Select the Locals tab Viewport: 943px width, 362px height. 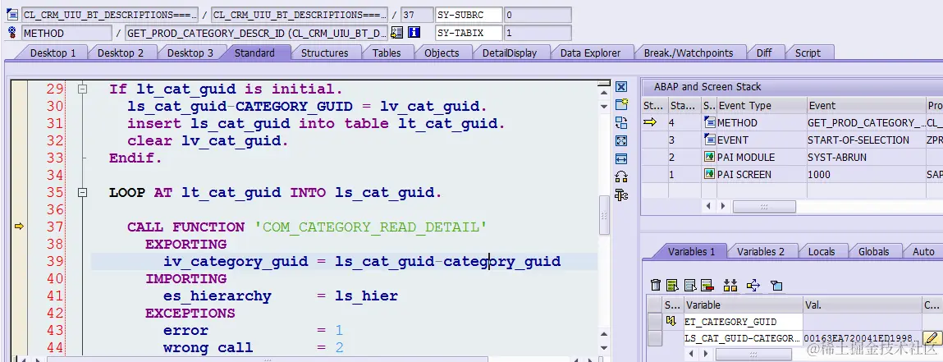(822, 251)
